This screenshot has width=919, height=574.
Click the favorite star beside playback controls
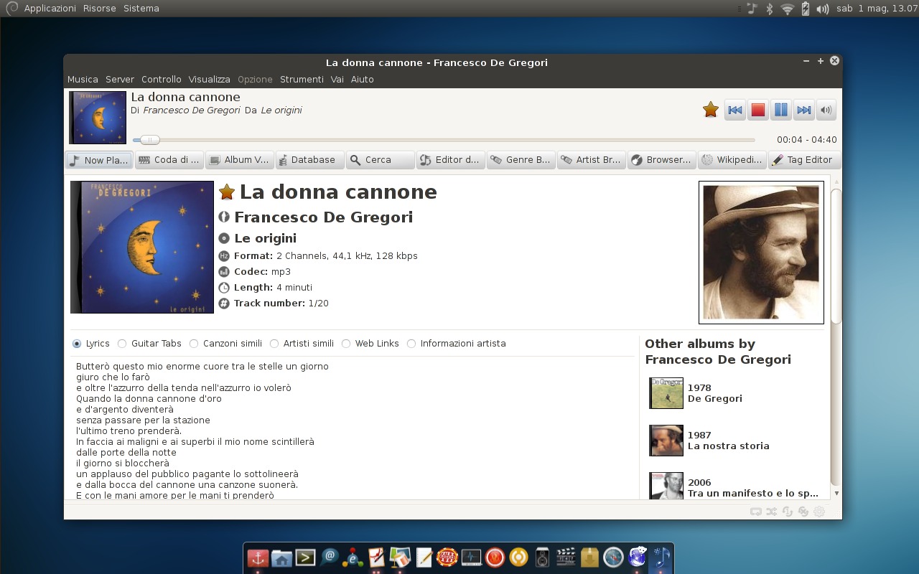pos(711,110)
